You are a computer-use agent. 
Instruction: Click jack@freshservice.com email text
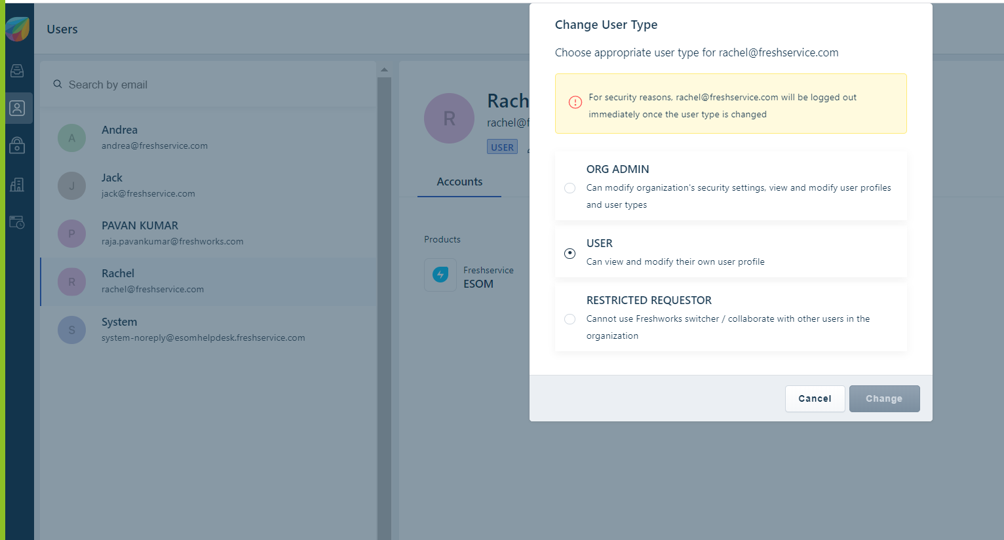point(148,193)
